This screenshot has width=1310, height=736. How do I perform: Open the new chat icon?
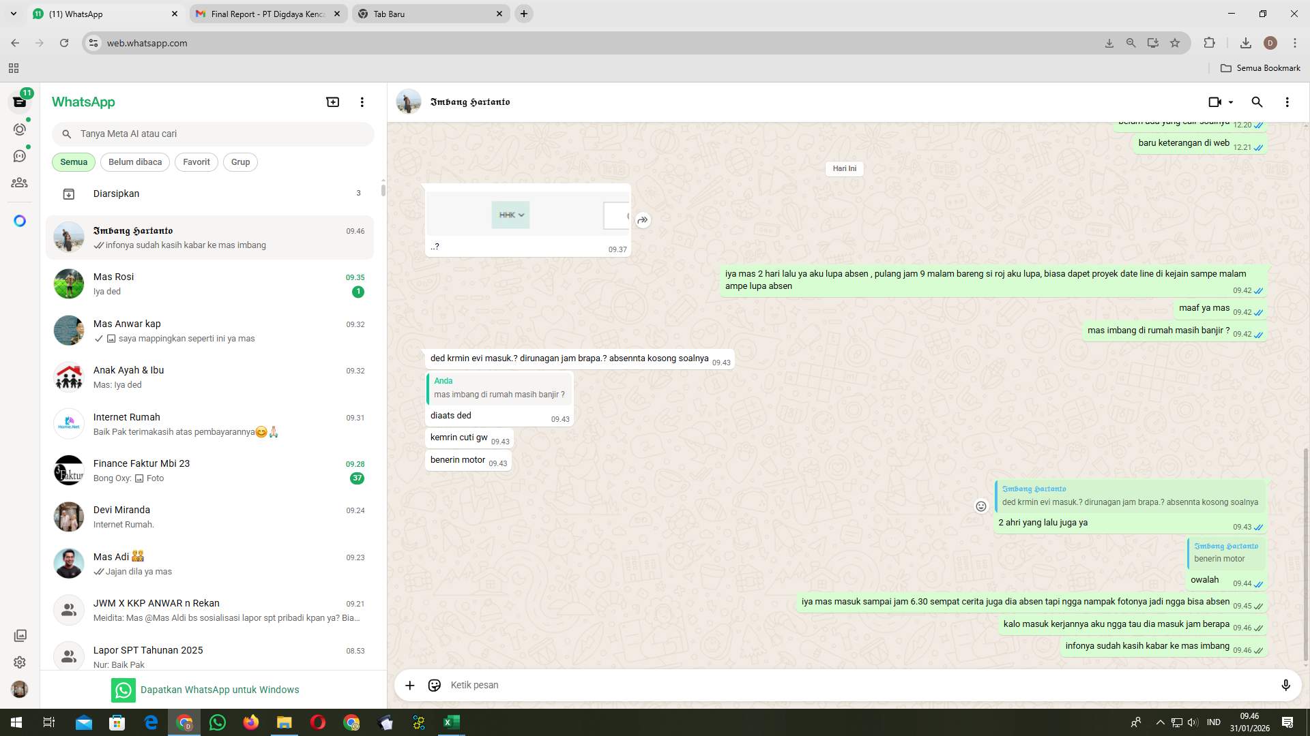point(332,102)
